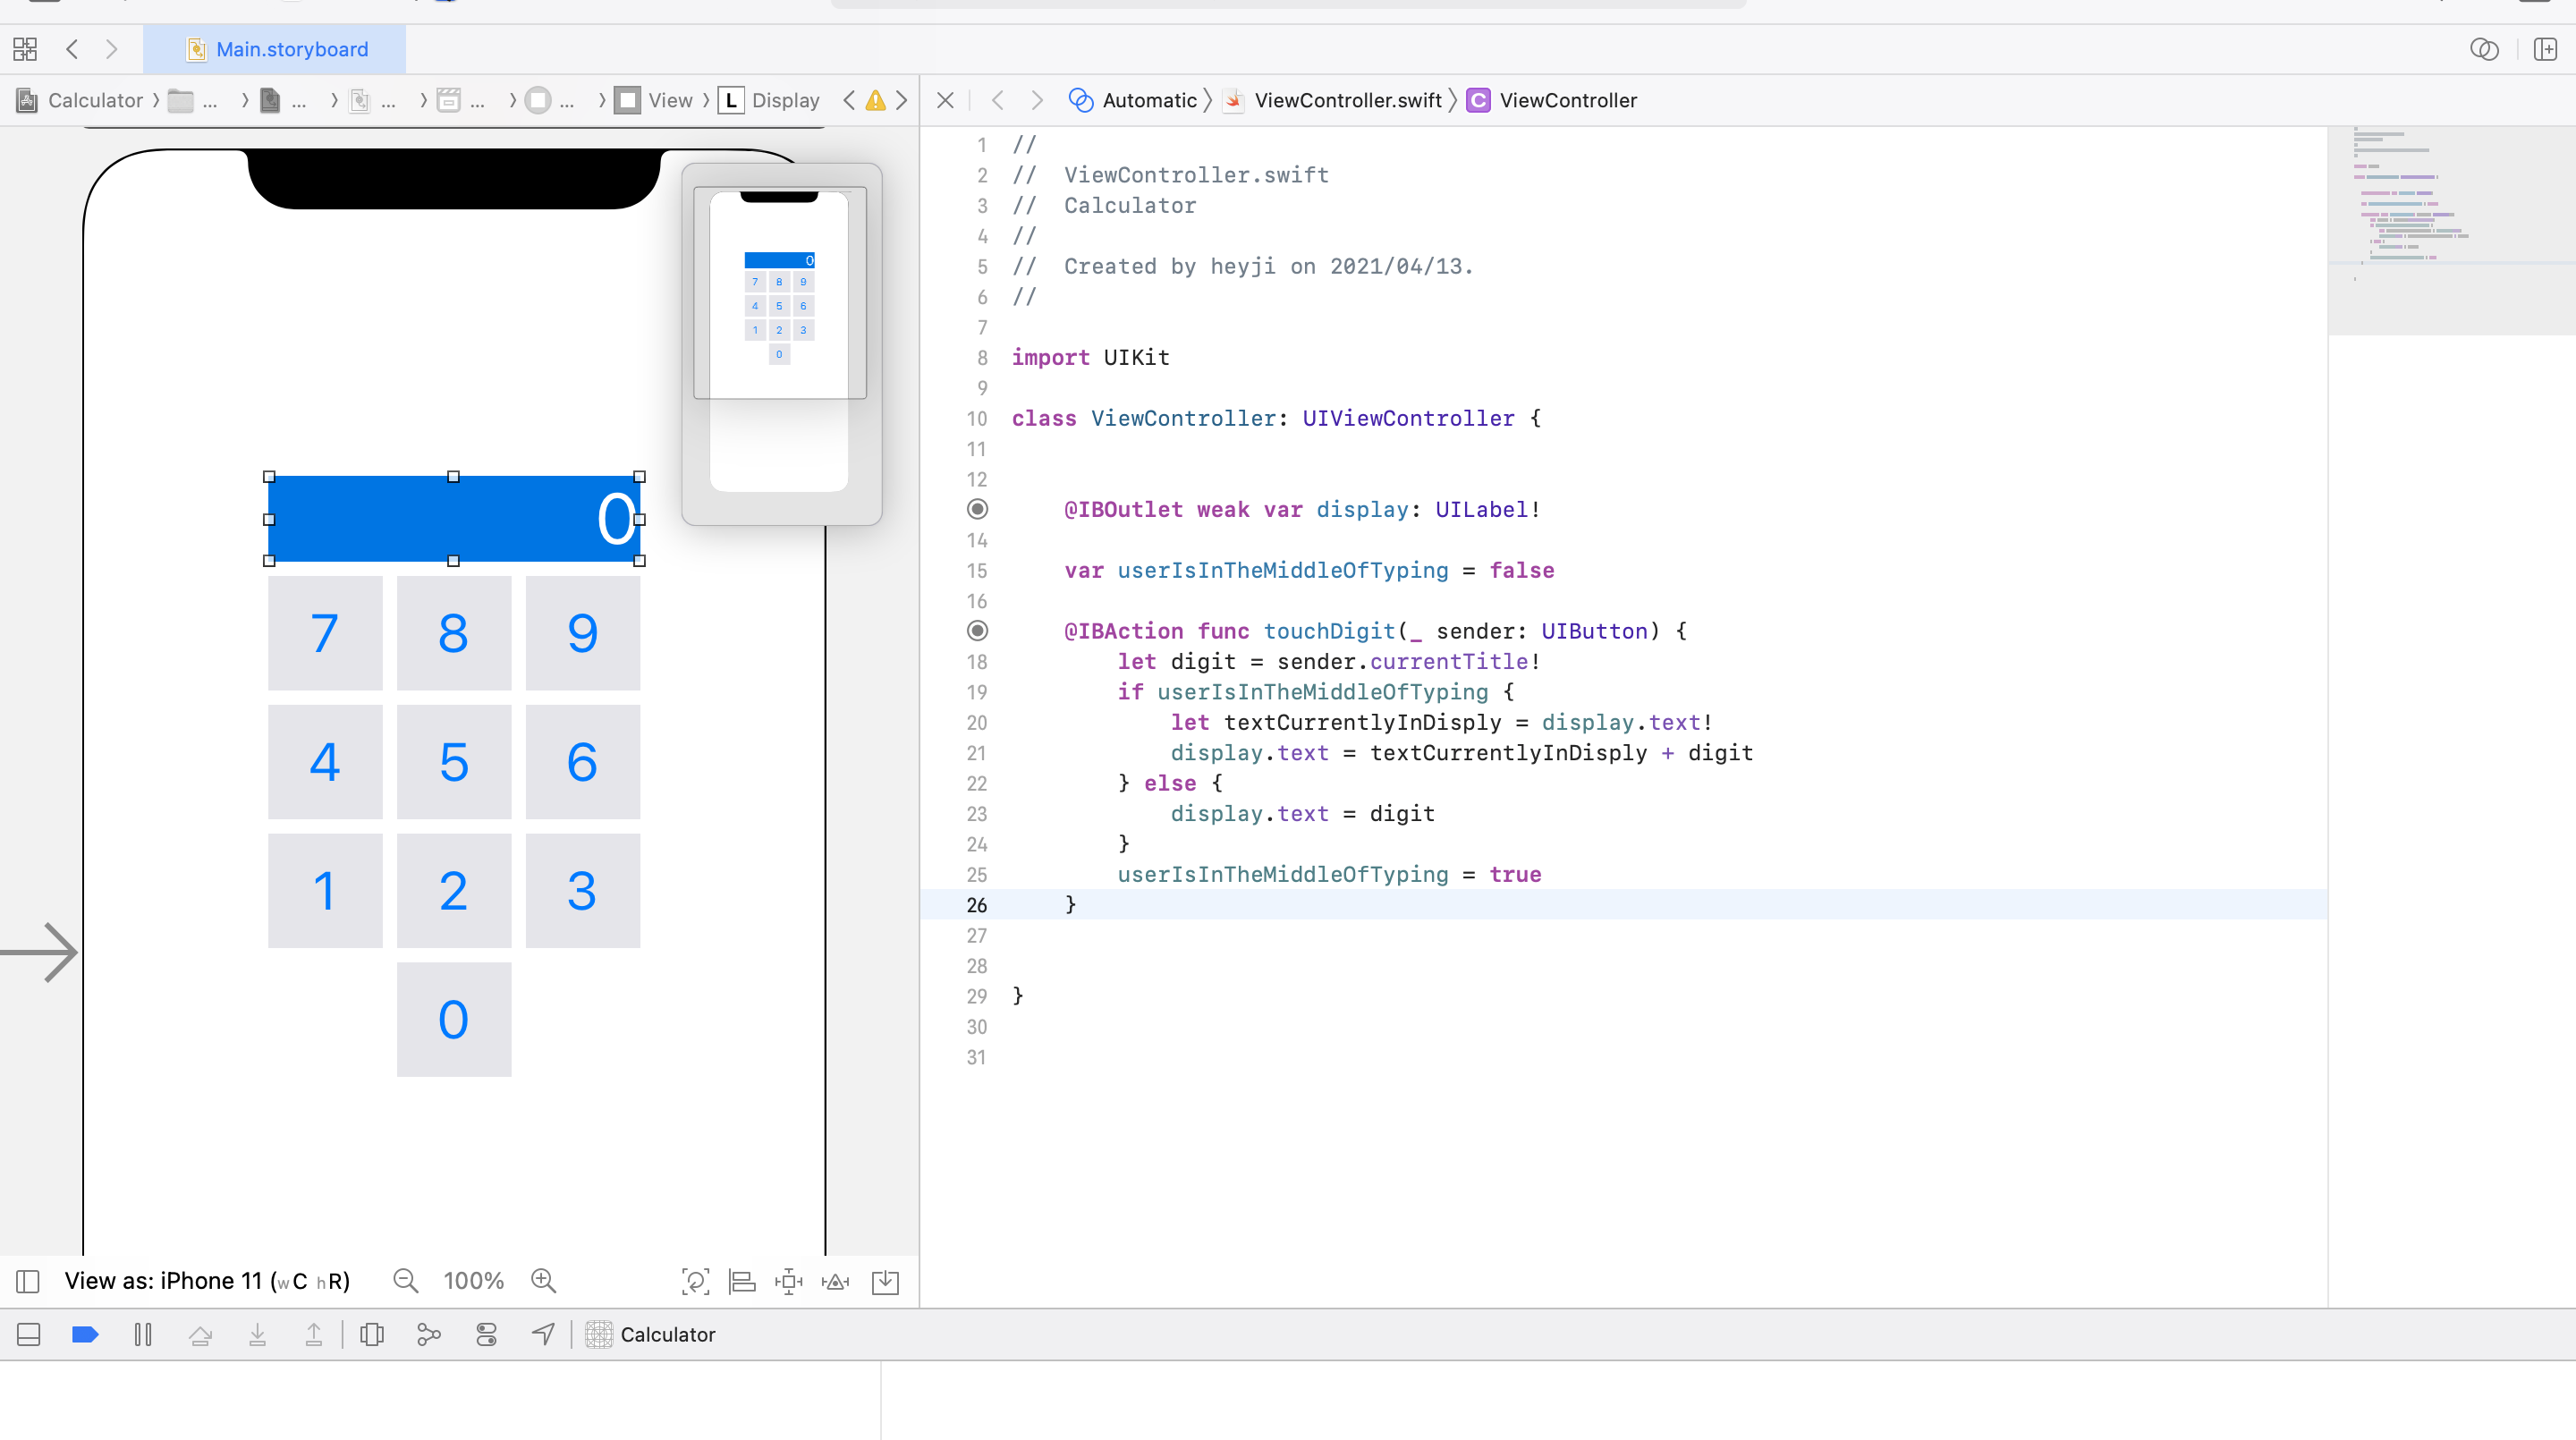The height and width of the screenshot is (1440, 2576).
Task: Click the display IBOutlet connection circle
Action: pos(977,509)
